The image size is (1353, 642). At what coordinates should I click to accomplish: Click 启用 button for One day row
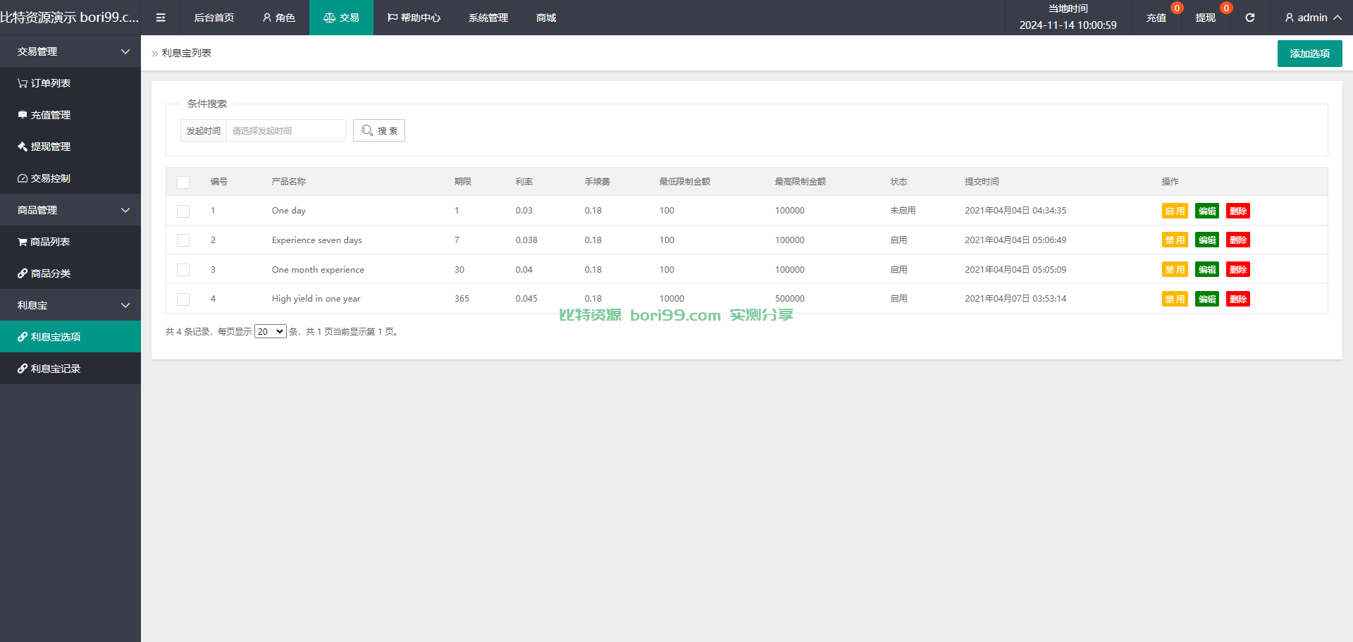pyautogui.click(x=1175, y=211)
